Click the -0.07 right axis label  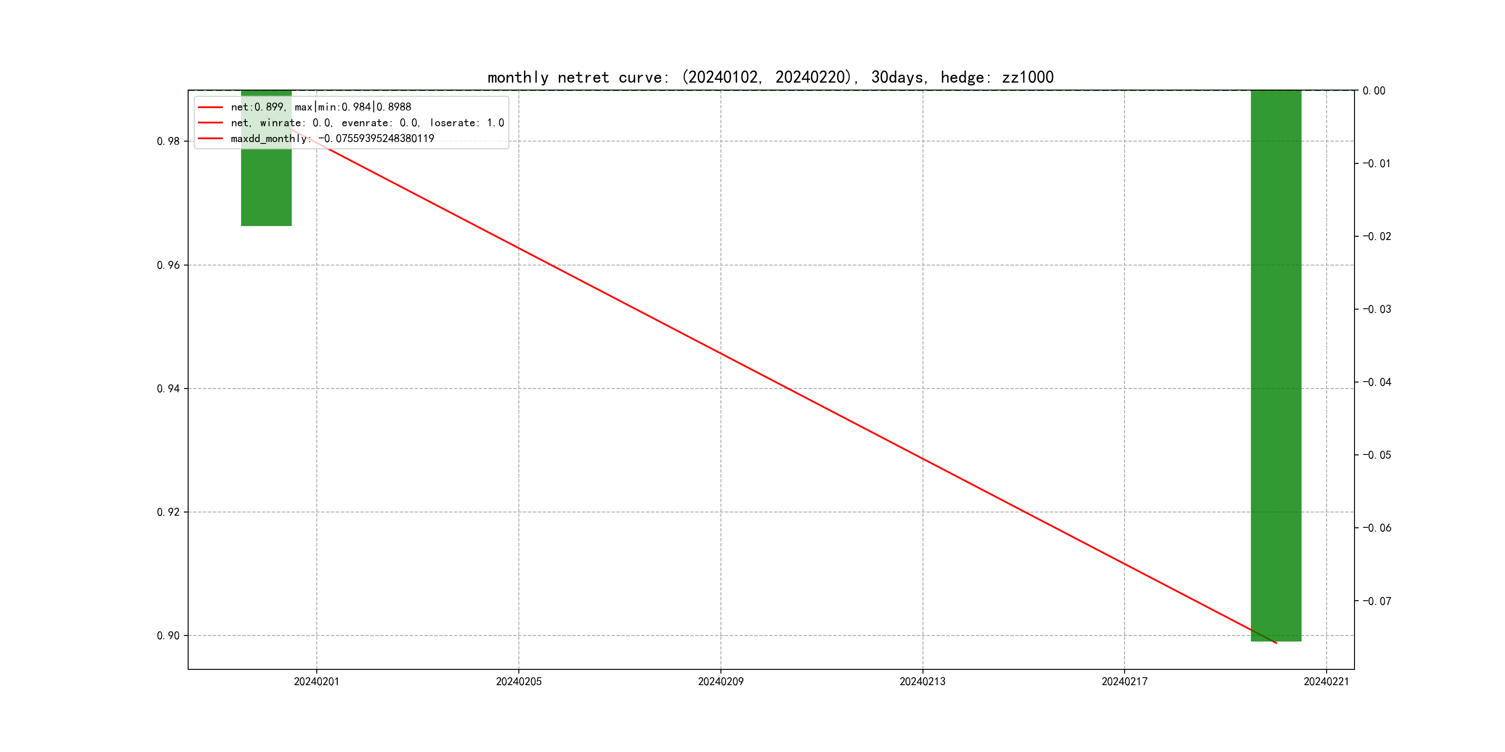tap(1376, 601)
